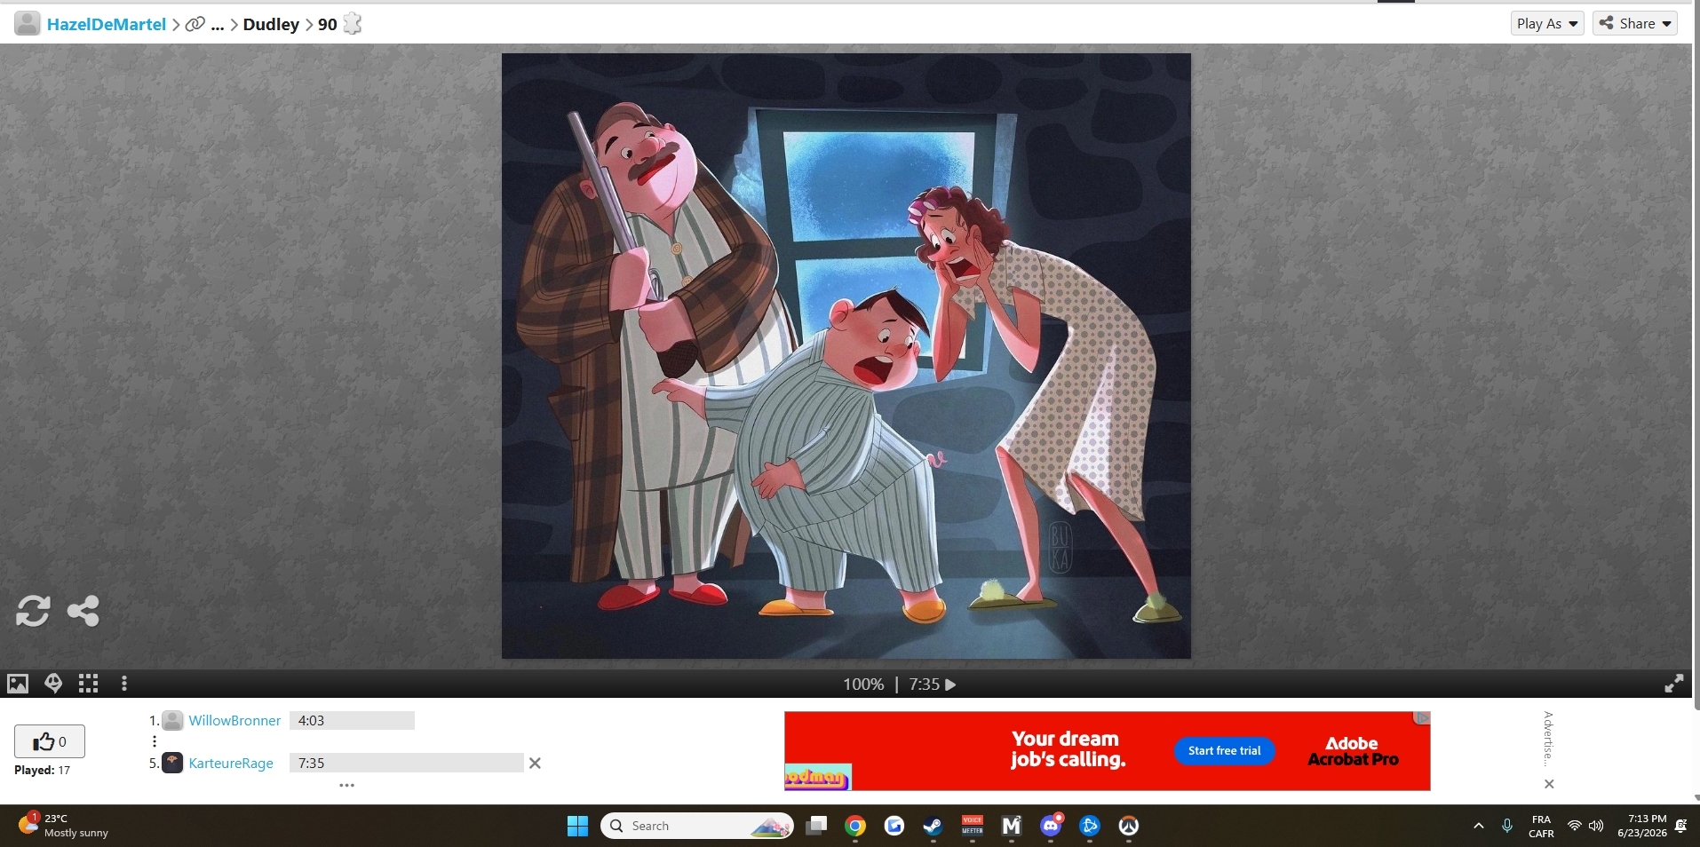
Task: Click the arrange pieces grid icon
Action: point(88,684)
